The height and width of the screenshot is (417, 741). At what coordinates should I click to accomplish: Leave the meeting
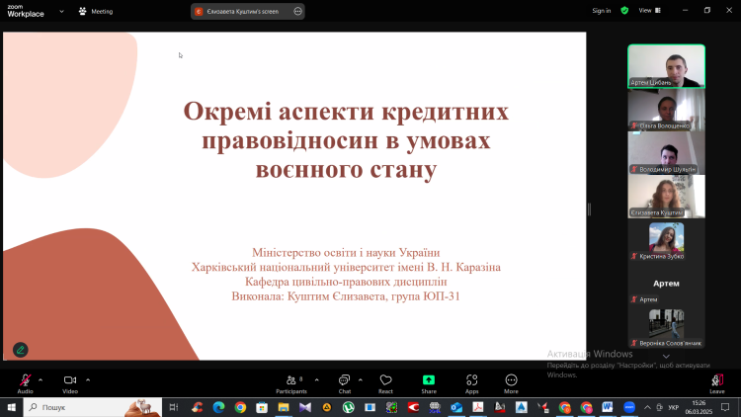tap(717, 383)
